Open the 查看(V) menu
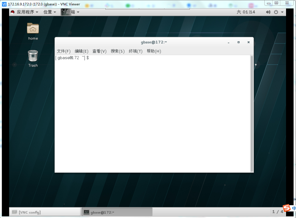Screen dimensions: 296x218 point(99,51)
